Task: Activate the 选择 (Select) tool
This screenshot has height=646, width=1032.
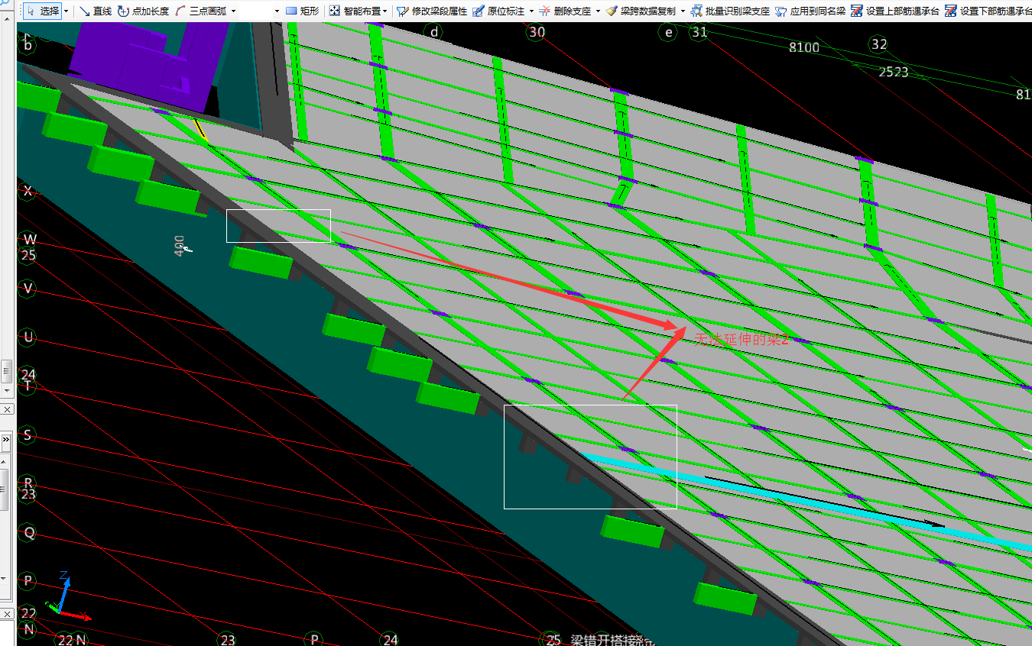Action: pos(43,11)
